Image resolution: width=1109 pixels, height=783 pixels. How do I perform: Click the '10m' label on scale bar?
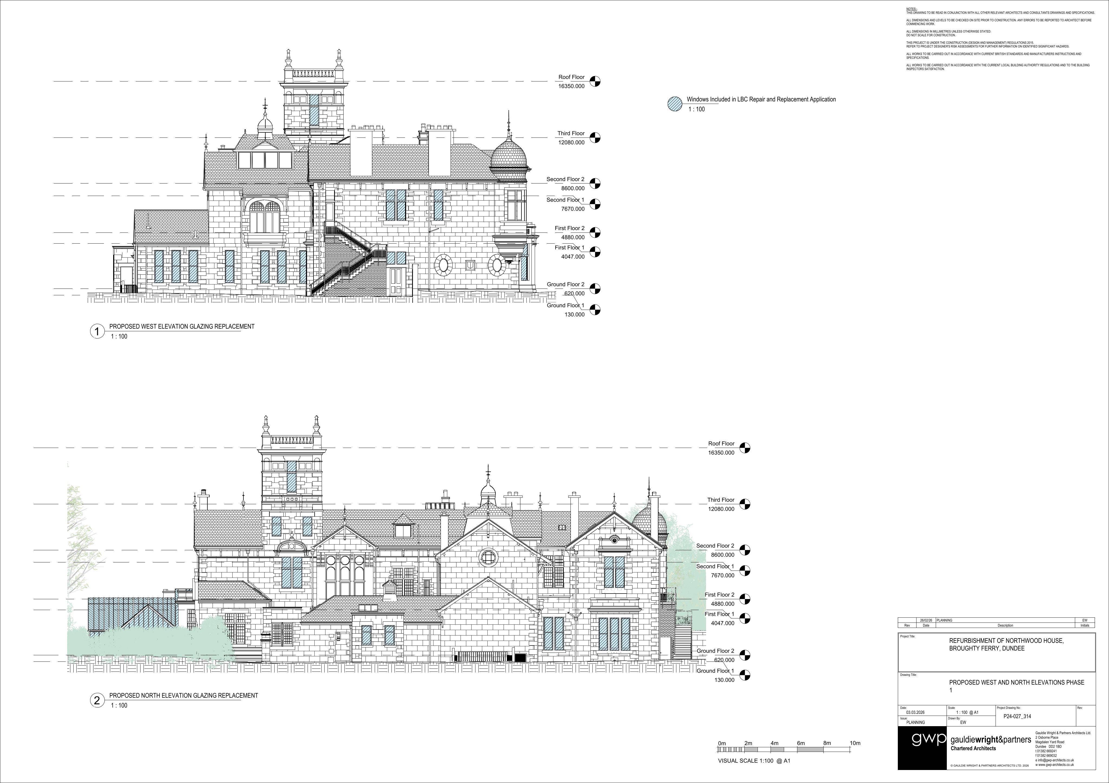855,743
